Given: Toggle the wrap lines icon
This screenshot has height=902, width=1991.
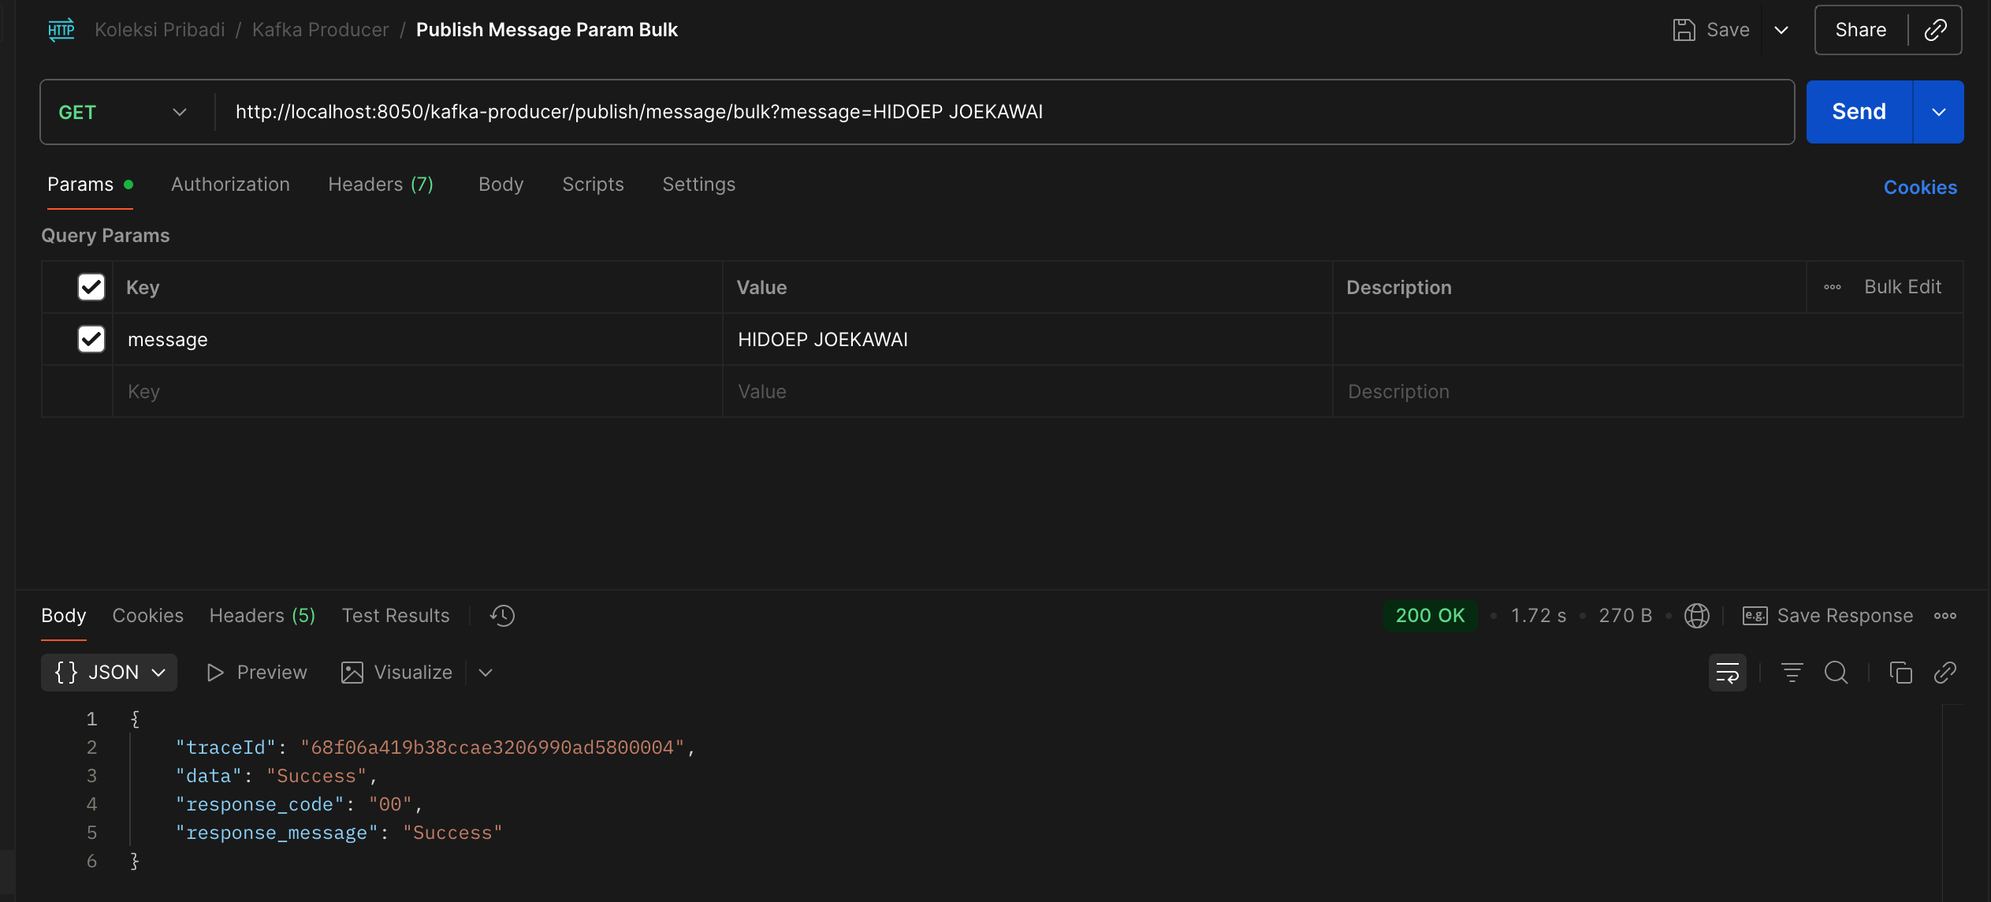Looking at the screenshot, I should point(1727,673).
